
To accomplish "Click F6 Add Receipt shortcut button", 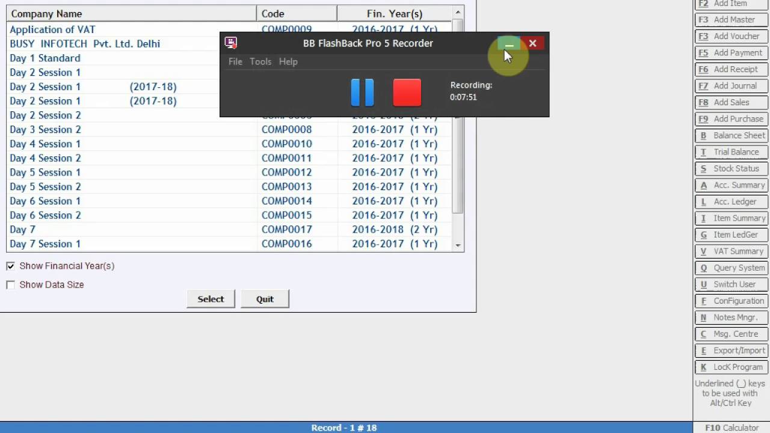I will point(731,69).
